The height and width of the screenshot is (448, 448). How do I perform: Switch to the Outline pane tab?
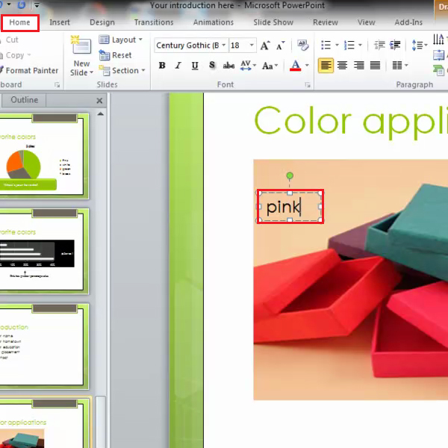coord(25,100)
